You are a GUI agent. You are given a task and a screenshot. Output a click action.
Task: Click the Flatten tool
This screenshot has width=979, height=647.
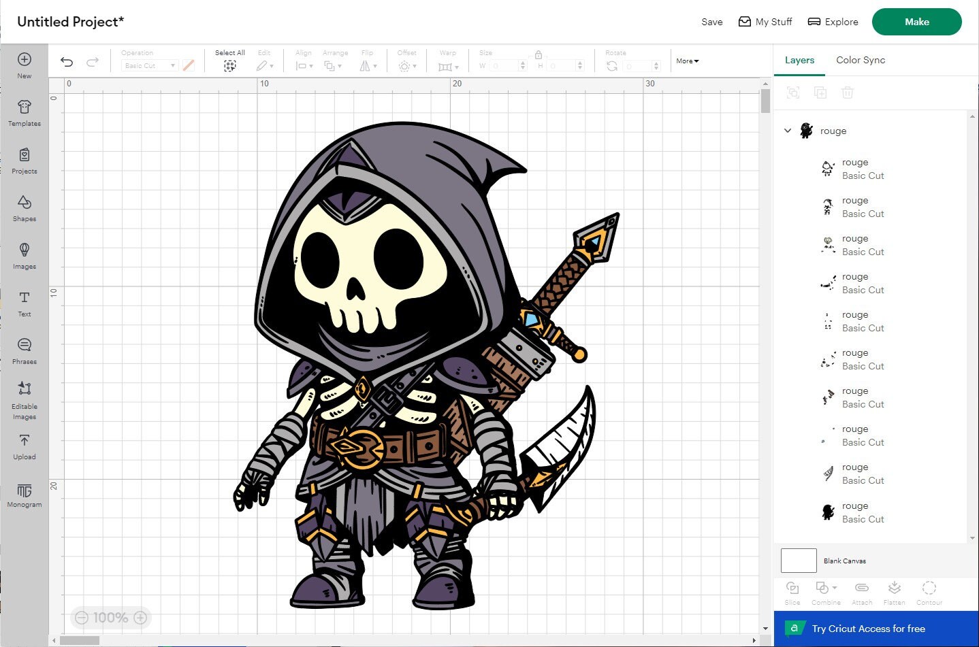(894, 591)
